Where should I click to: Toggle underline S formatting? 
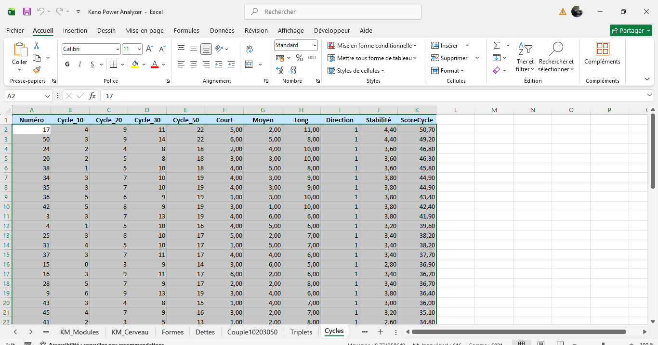pyautogui.click(x=92, y=64)
